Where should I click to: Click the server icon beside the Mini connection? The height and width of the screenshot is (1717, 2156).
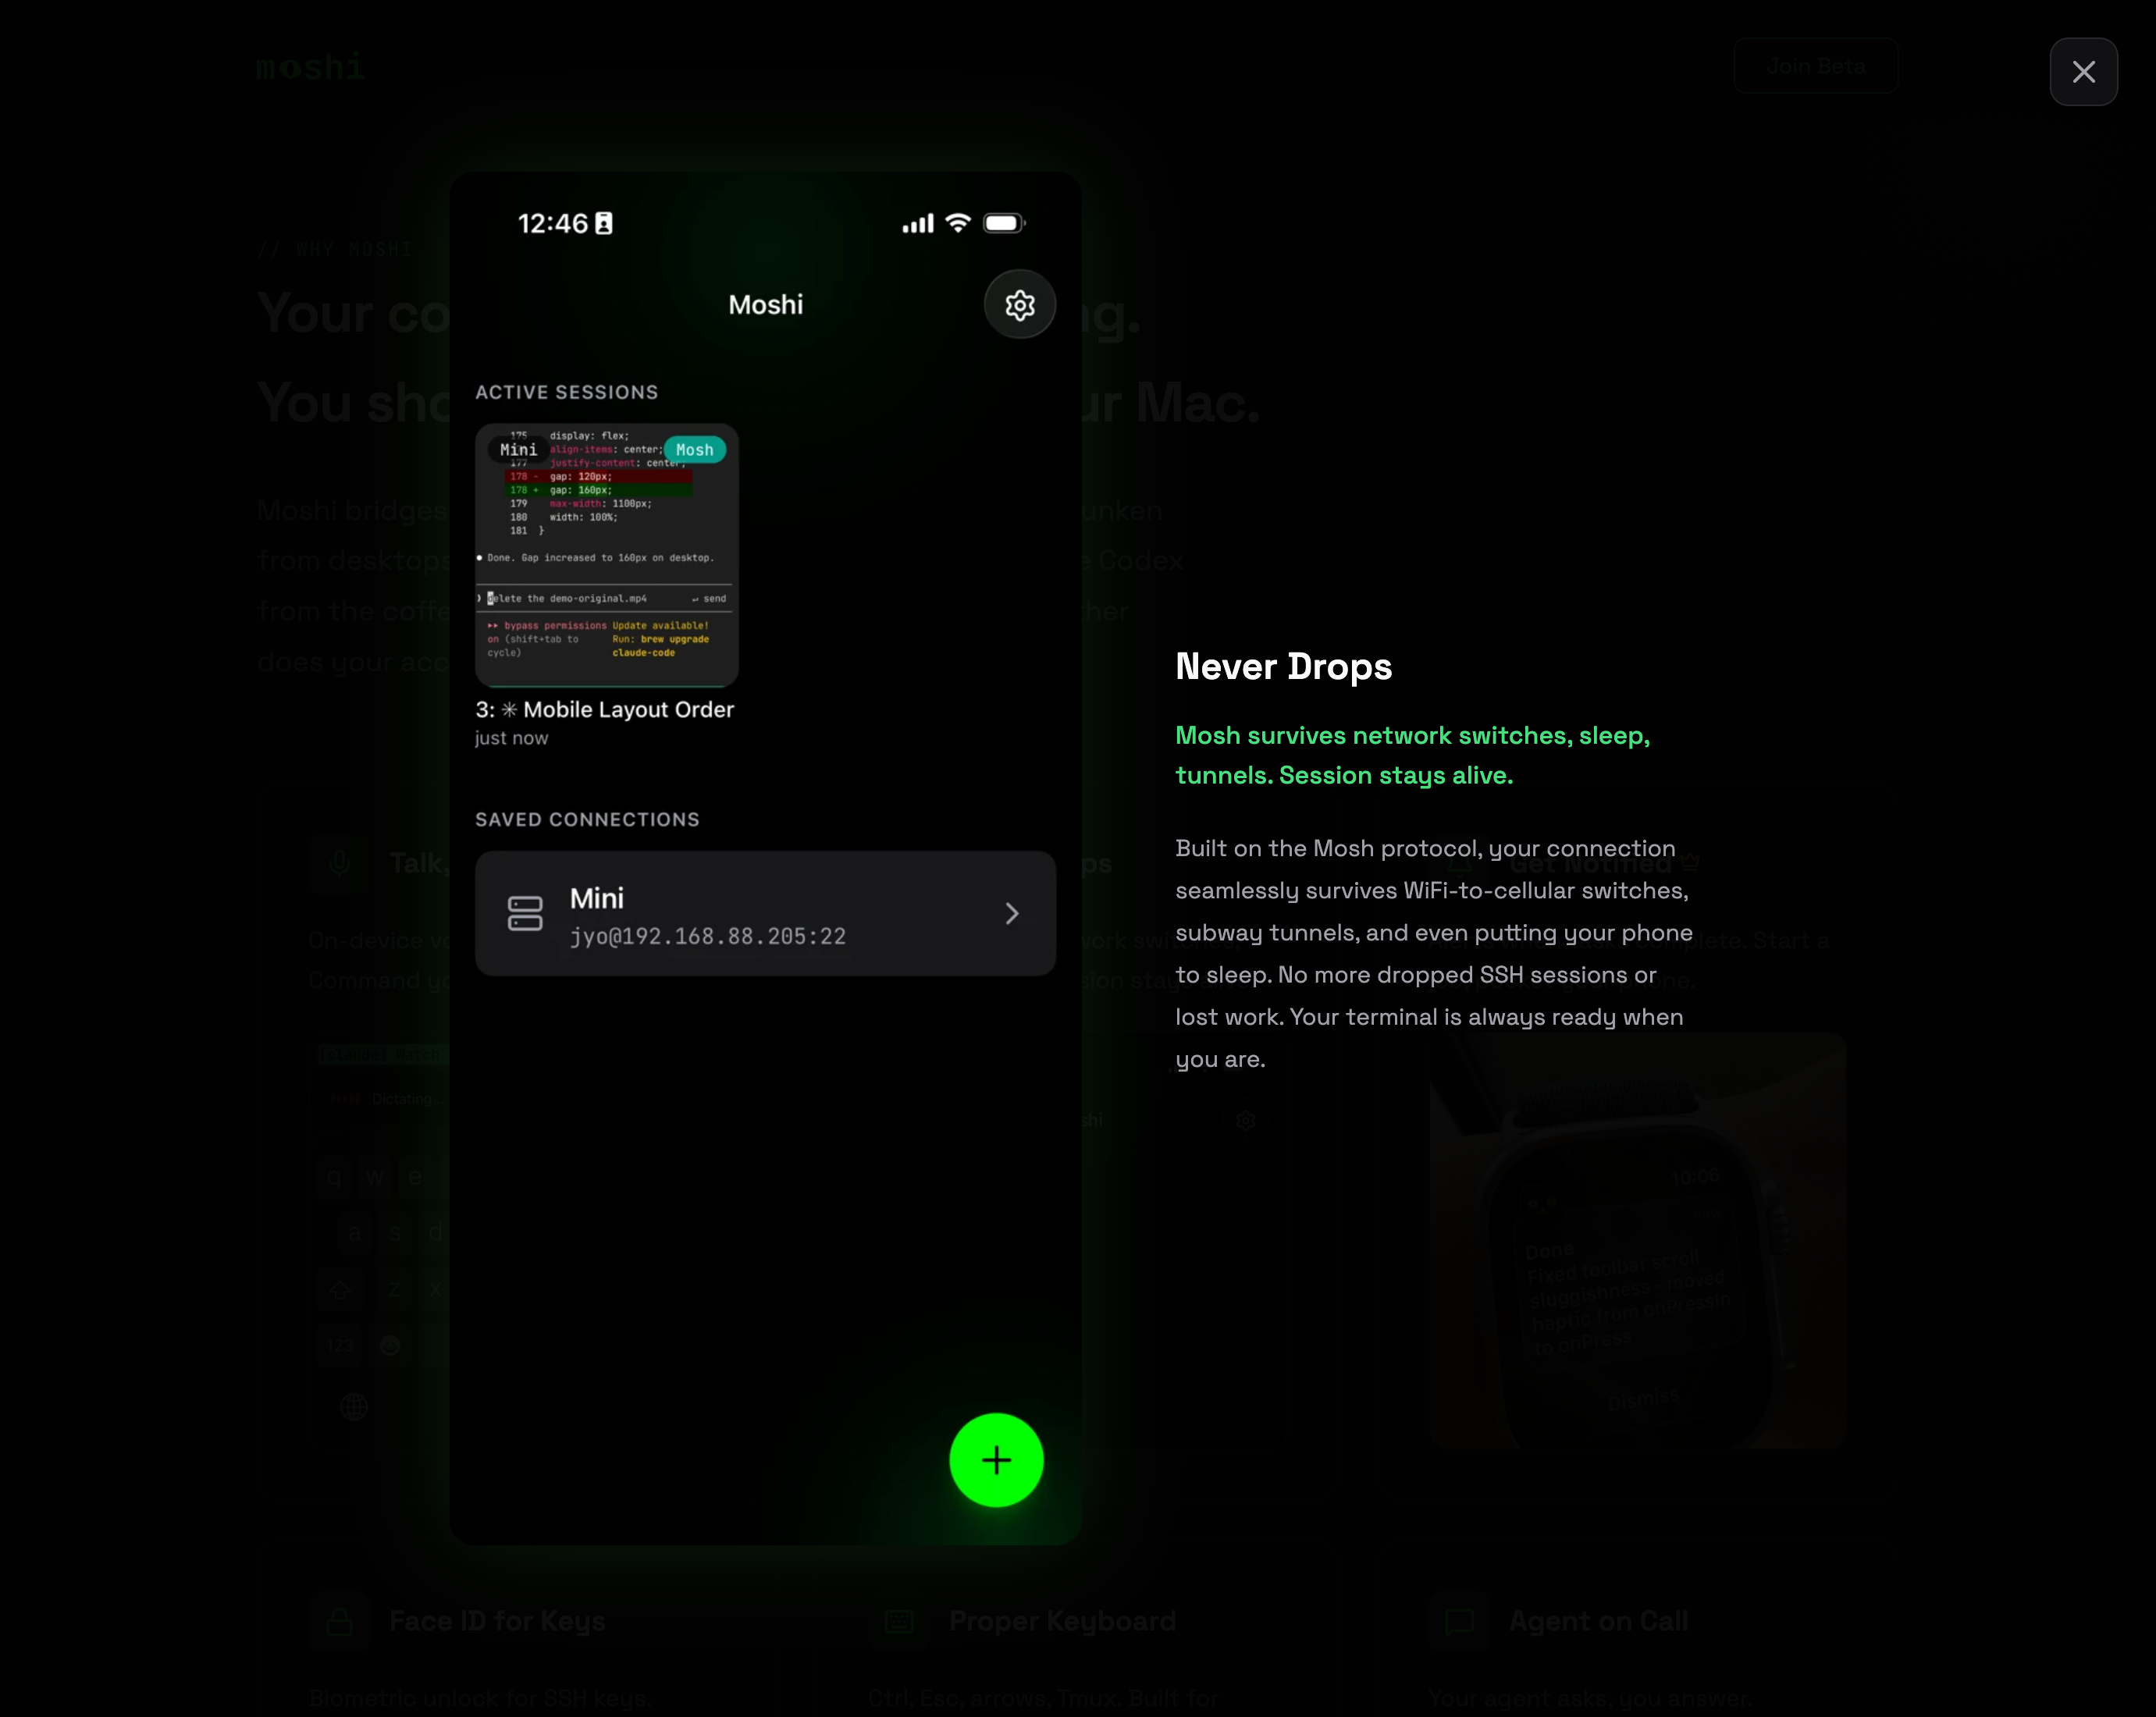(526, 913)
